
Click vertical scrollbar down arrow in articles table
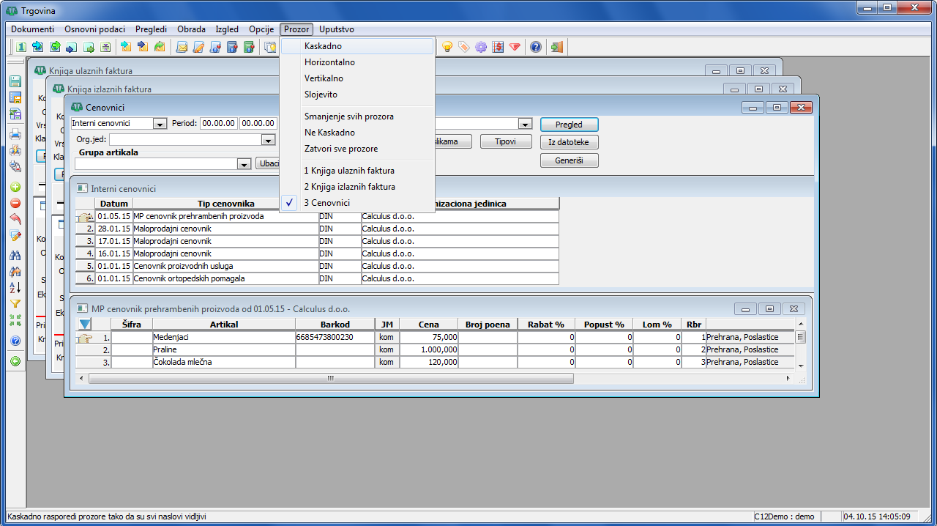800,365
